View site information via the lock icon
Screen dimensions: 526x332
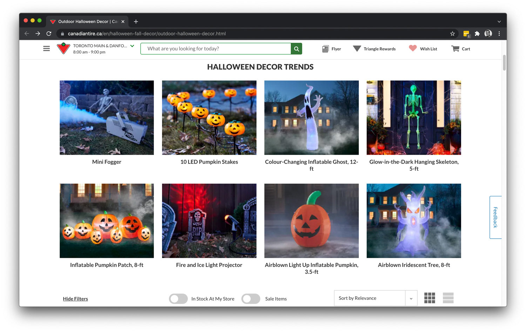(62, 34)
